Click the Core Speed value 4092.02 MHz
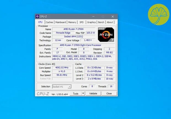 click(62, 67)
